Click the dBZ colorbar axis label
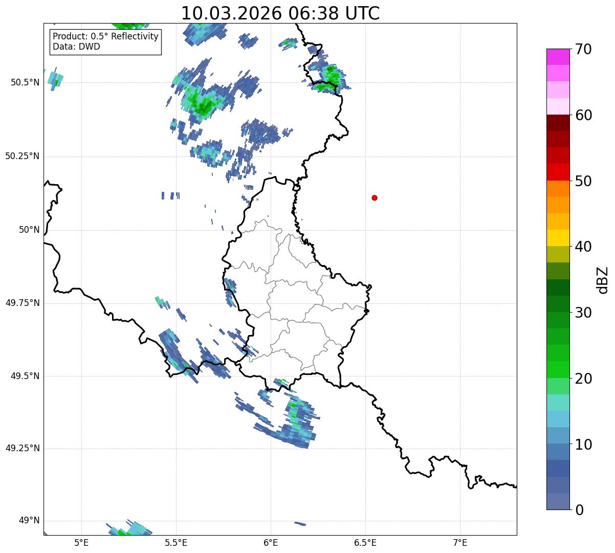Viewport: 615px width, 553px height. (x=603, y=280)
